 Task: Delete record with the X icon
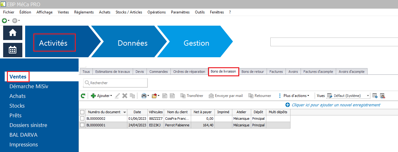tap(125, 96)
